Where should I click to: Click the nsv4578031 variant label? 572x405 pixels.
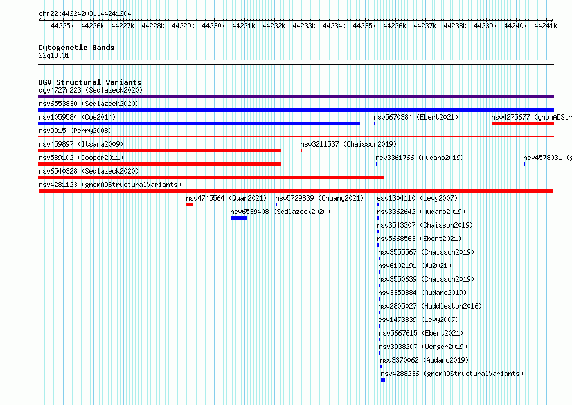(x=548, y=157)
